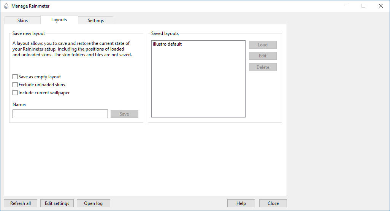Click the Delete layout button
The width and height of the screenshot is (390, 211).
pos(263,67)
